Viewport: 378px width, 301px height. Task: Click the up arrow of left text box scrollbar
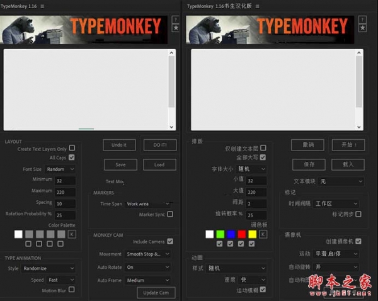pos(171,53)
